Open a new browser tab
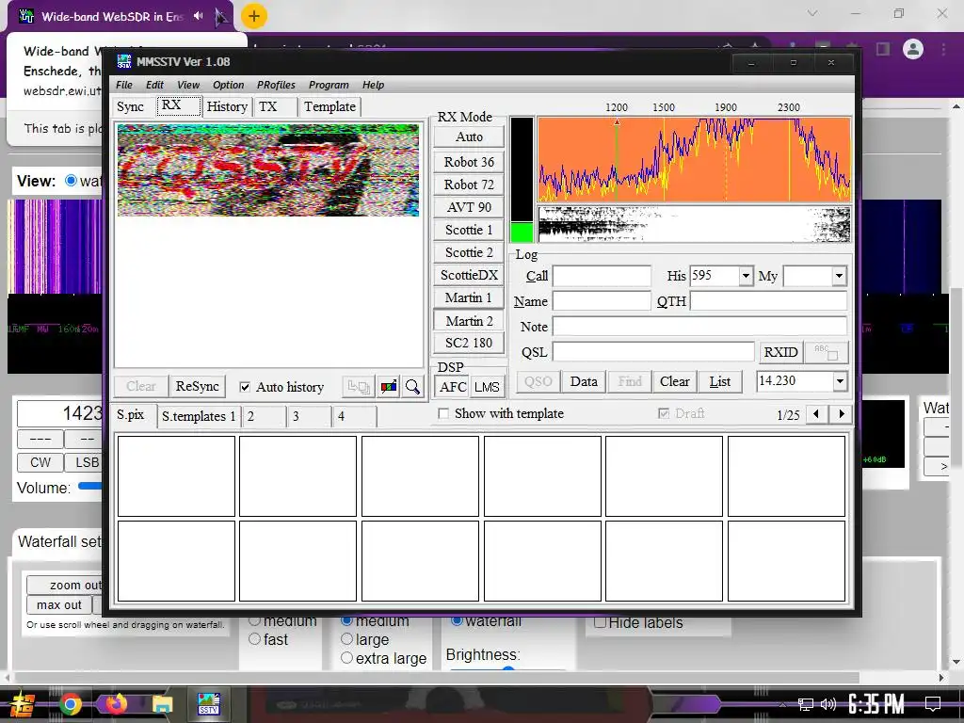The image size is (964, 723). pyautogui.click(x=254, y=17)
